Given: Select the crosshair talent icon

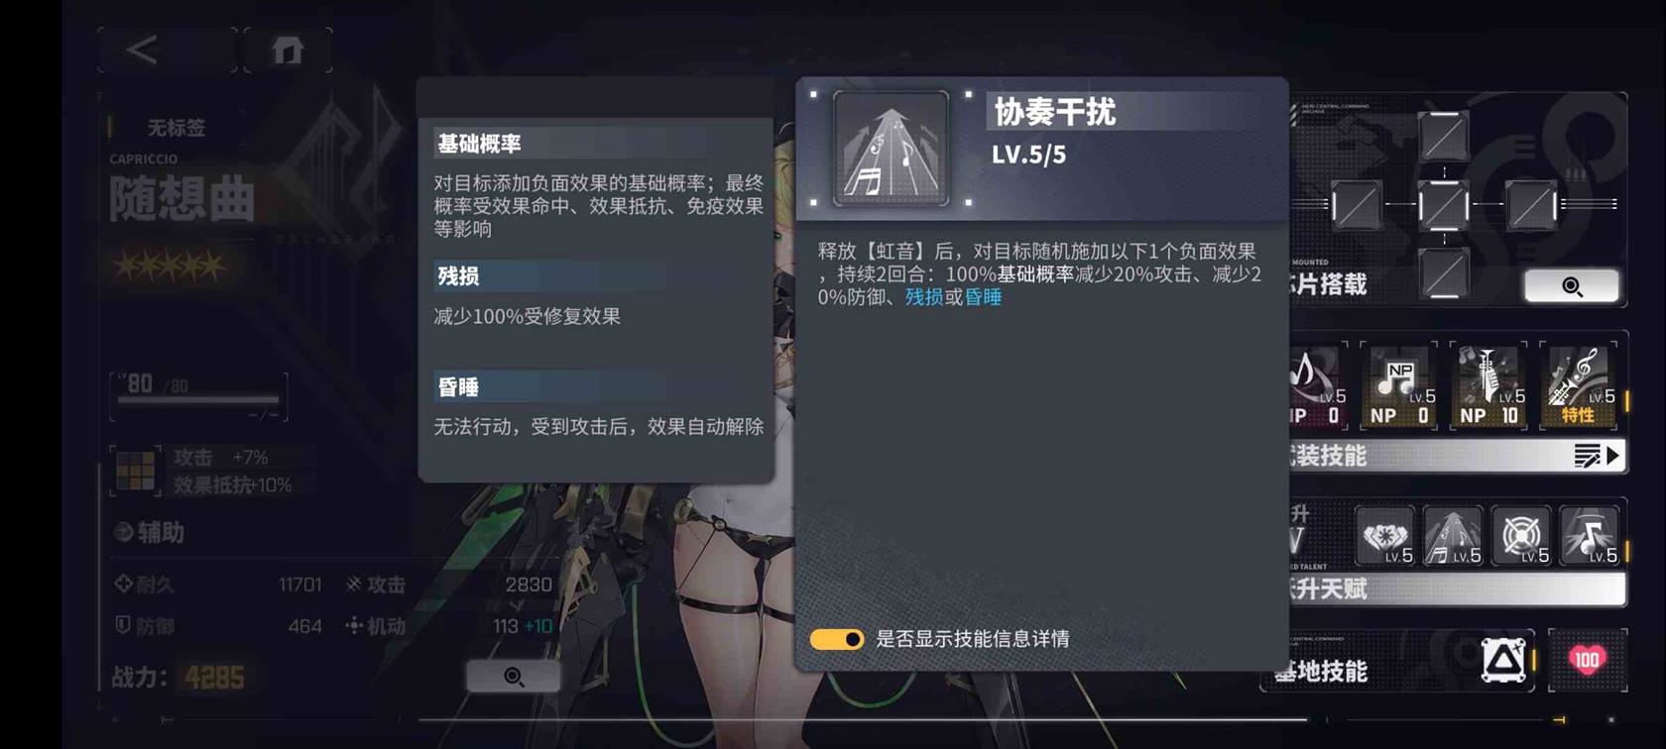Looking at the screenshot, I should pos(1520,536).
